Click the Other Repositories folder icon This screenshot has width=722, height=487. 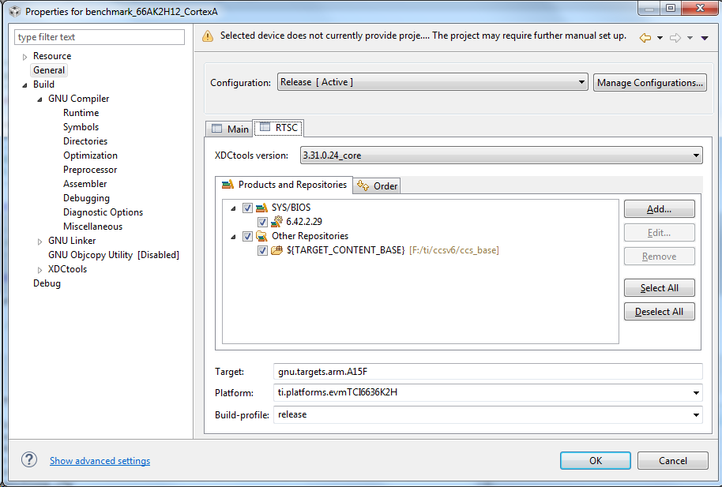coord(261,236)
